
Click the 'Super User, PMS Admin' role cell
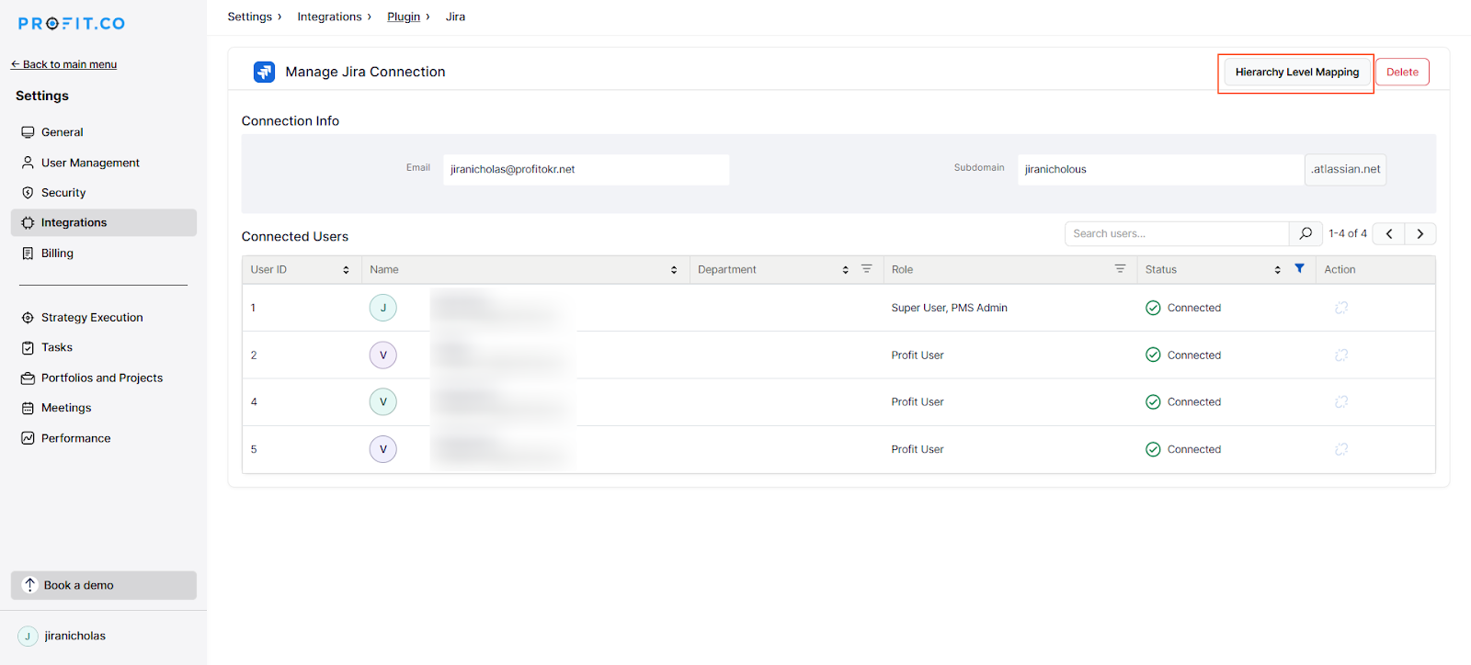[x=949, y=308]
